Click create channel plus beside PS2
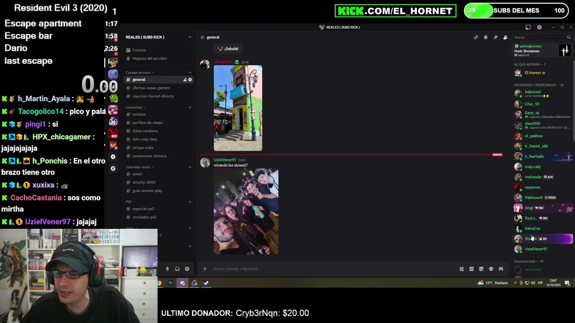Image resolution: width=575 pixels, height=323 pixels. (x=190, y=202)
